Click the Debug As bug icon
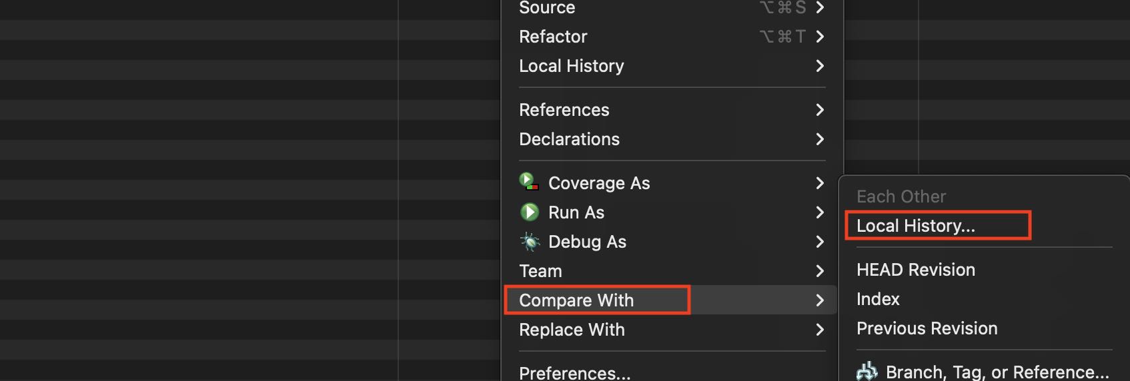 click(530, 242)
